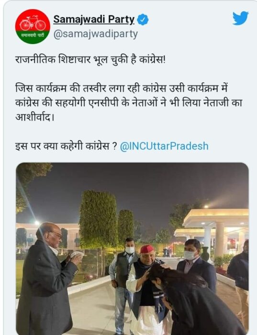Open the @INCUttarPradesh mention
This screenshot has width=257, height=335.
tap(164, 146)
